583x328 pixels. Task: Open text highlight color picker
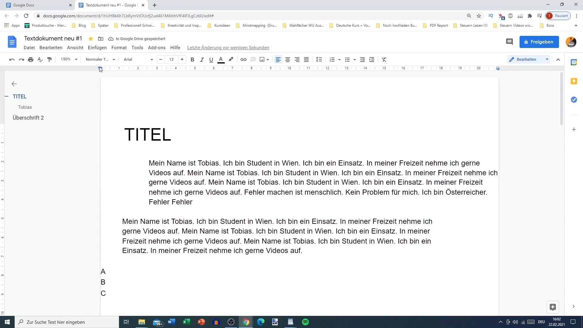click(x=231, y=59)
